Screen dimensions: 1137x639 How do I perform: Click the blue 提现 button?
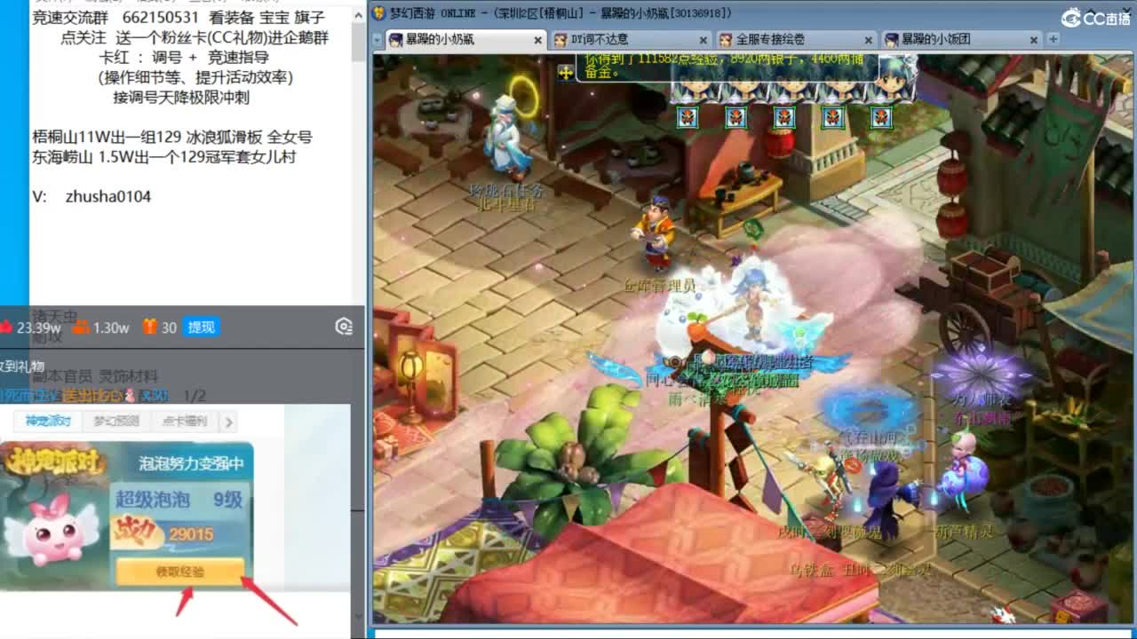[x=201, y=327]
